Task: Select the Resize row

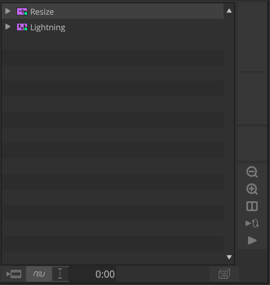Action: [x=122, y=11]
